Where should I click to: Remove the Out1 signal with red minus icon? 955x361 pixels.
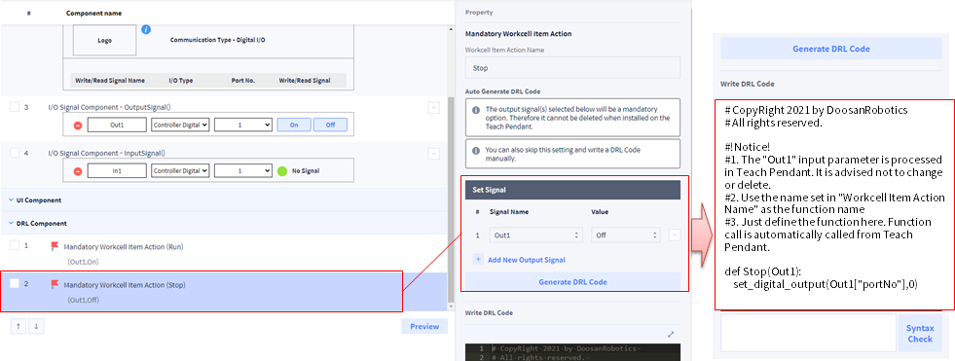(78, 126)
